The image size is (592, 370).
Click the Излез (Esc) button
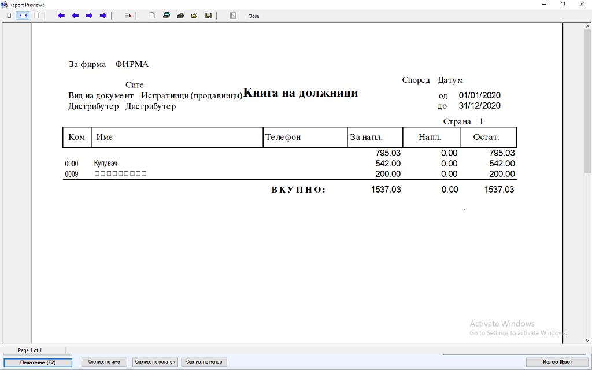click(557, 362)
